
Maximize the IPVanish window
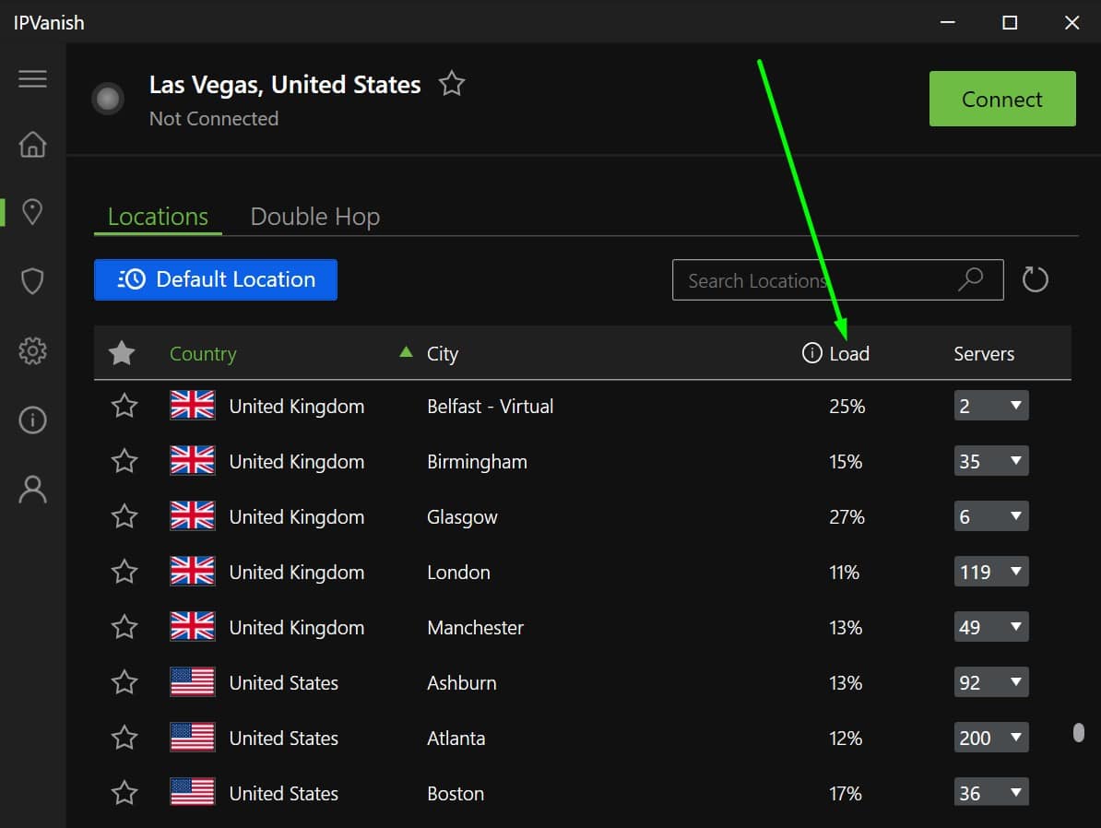1009,22
